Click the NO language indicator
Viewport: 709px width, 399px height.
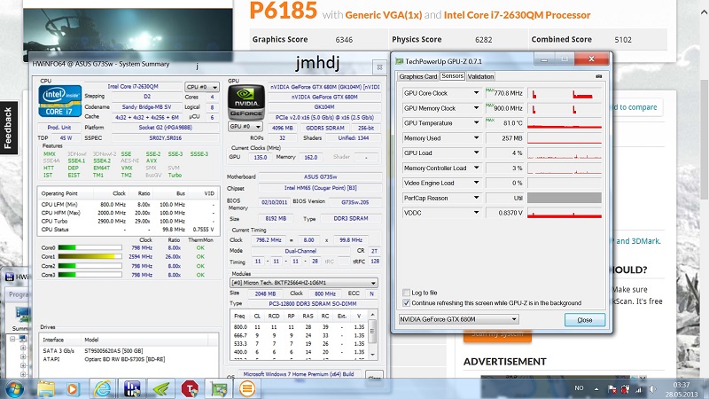point(579,388)
